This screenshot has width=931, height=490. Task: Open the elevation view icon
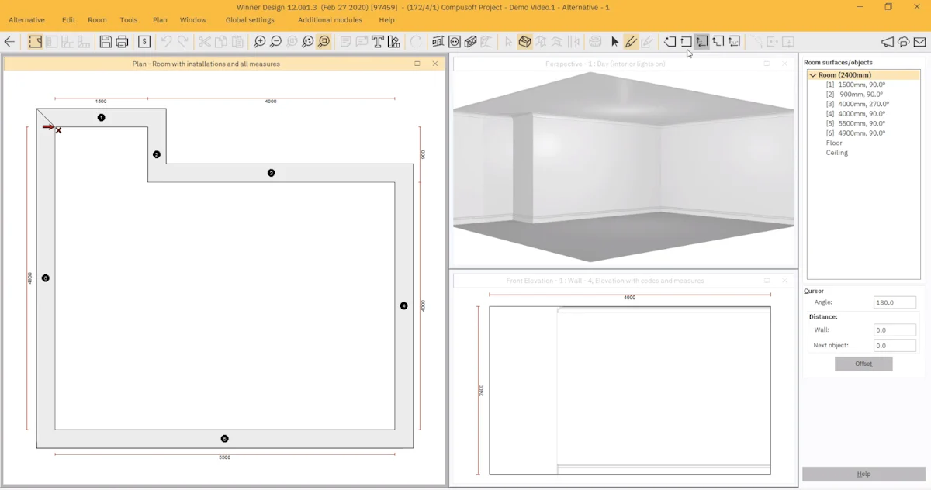pyautogui.click(x=438, y=42)
